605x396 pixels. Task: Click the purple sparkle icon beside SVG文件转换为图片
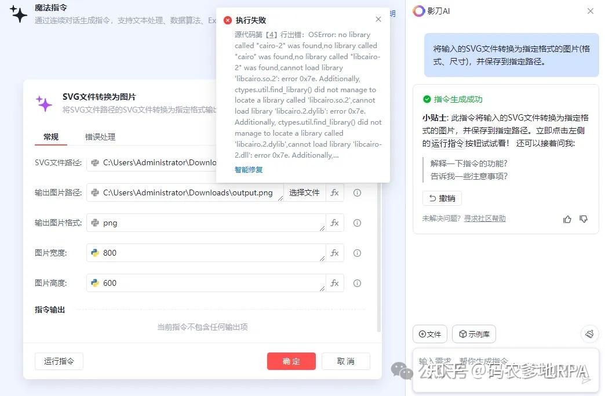pos(44,103)
